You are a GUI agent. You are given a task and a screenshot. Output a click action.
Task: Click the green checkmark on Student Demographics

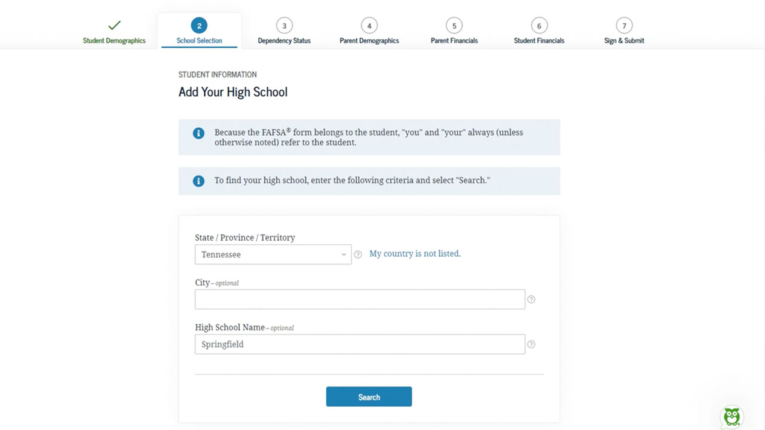(x=114, y=26)
